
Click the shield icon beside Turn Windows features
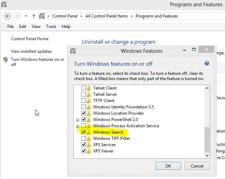click(x=6, y=60)
